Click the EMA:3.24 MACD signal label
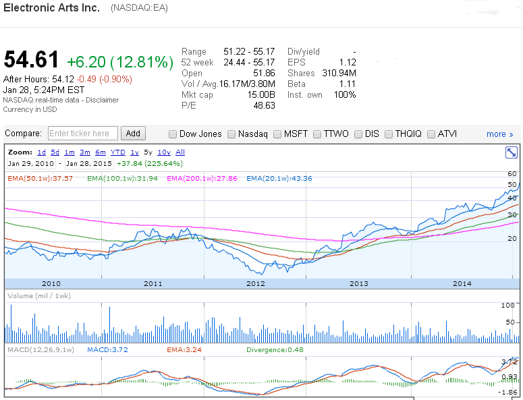The width and height of the screenshot is (523, 400). coord(184,349)
